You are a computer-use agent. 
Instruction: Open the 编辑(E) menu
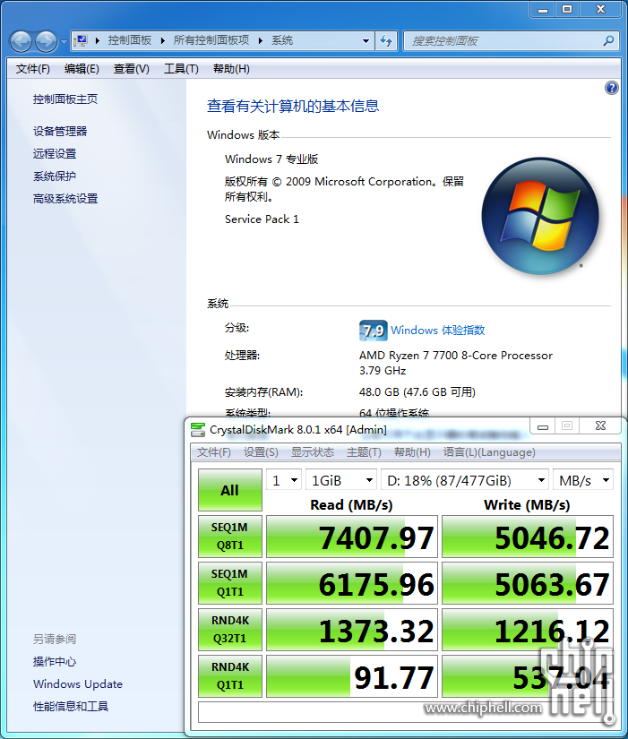point(82,69)
